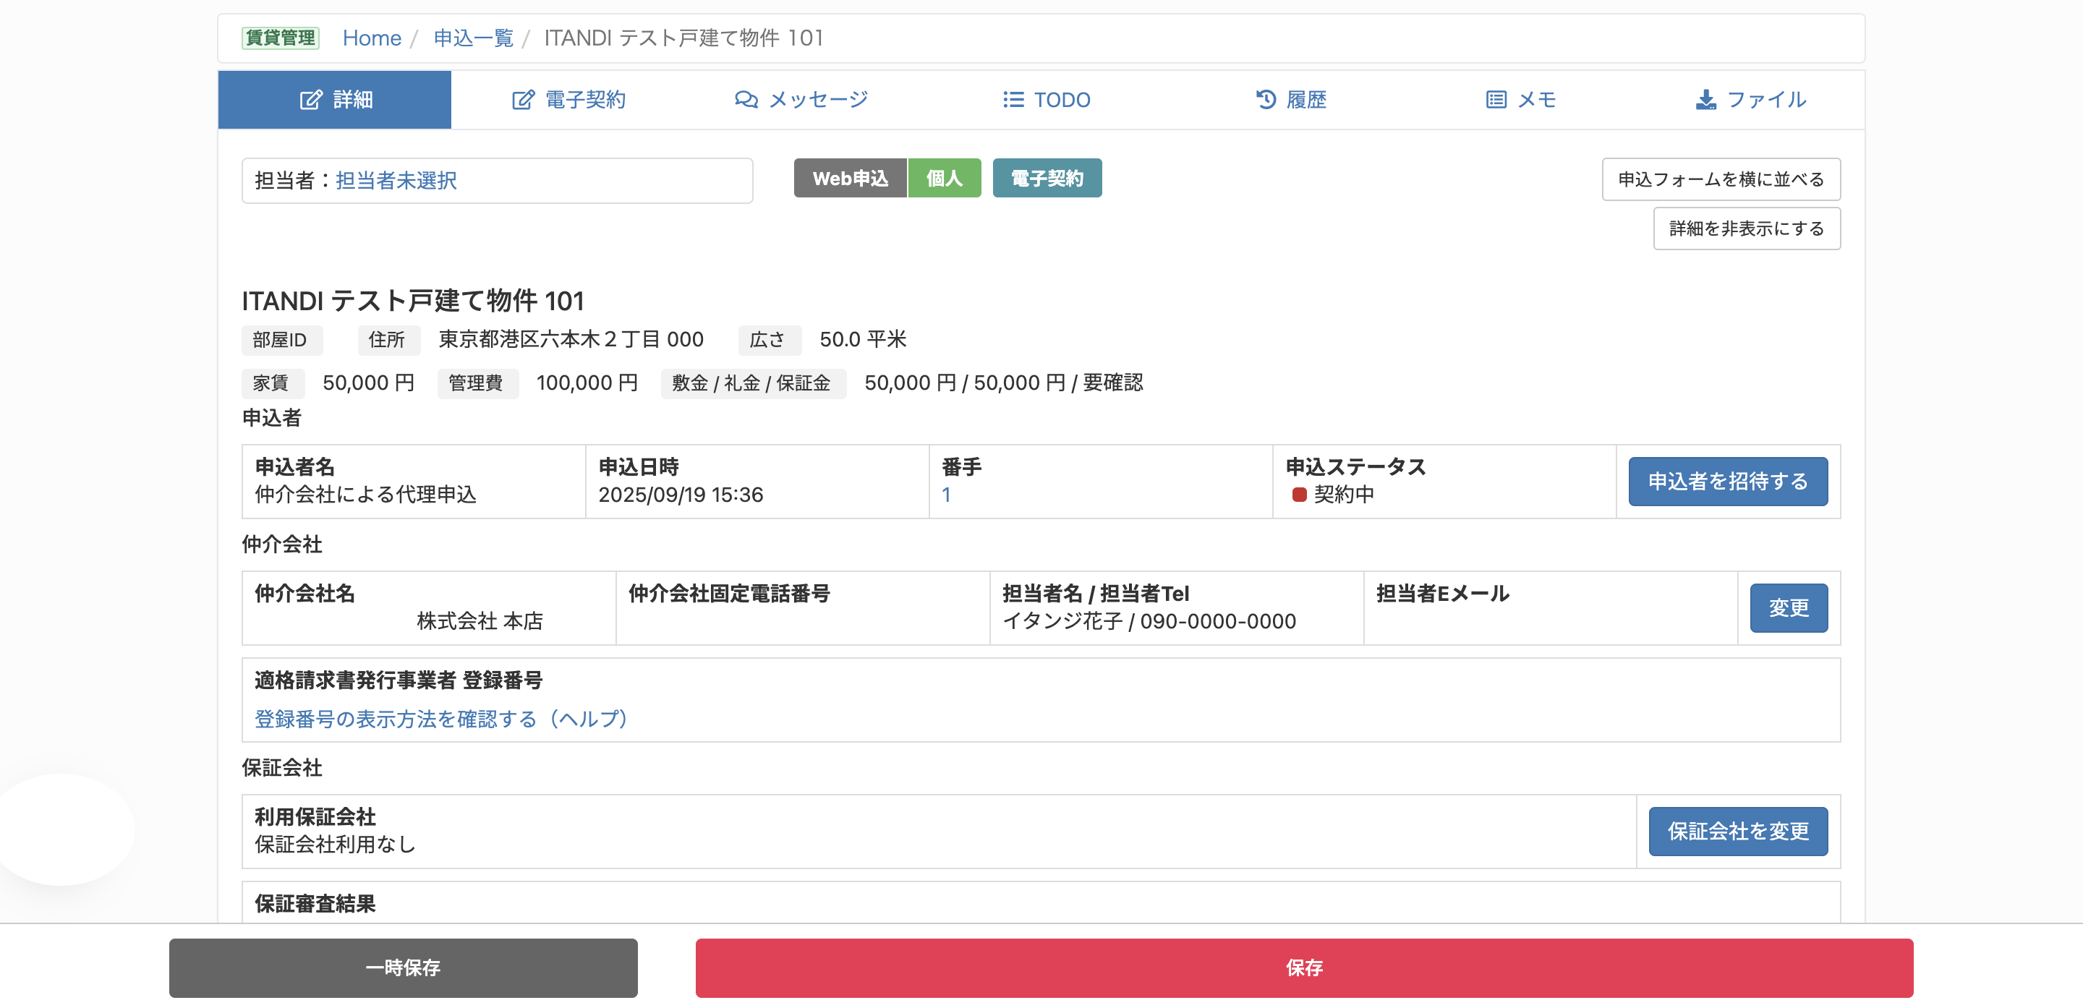The image size is (2083, 1008).
Task: Click the red 保存 button
Action: [1303, 968]
